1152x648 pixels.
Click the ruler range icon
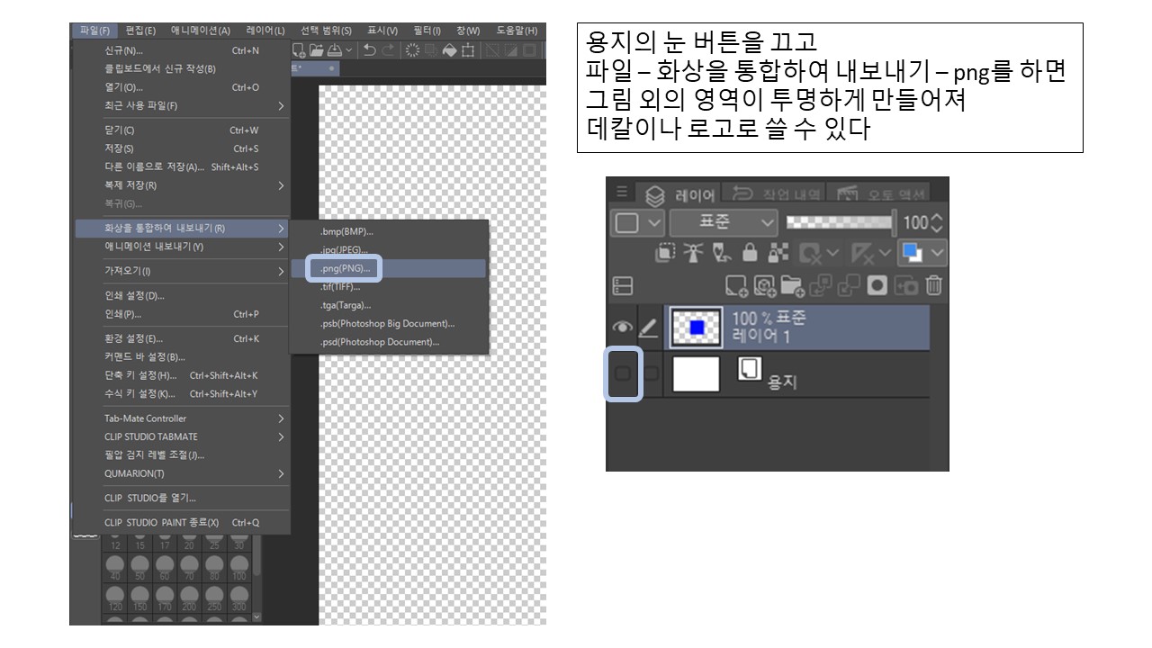pyautogui.click(x=862, y=254)
